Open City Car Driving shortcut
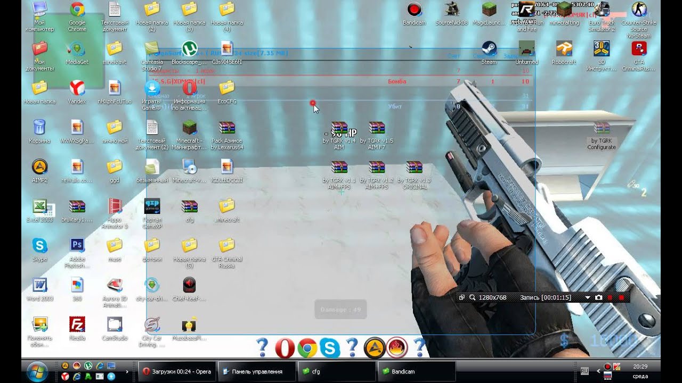The image size is (682, 383). [x=152, y=324]
